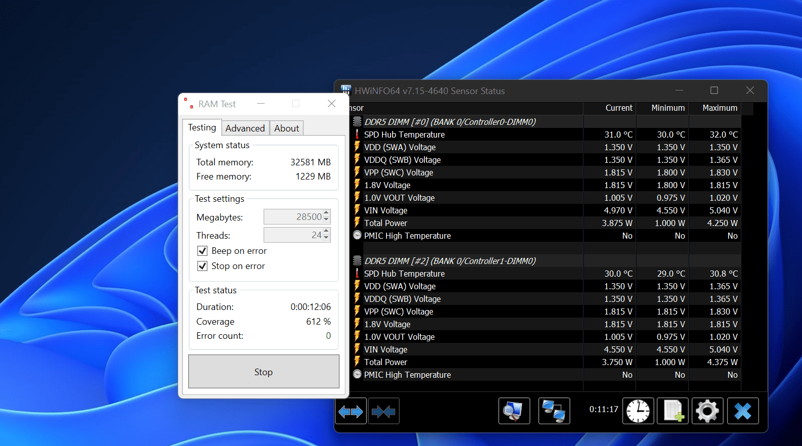The width and height of the screenshot is (802, 446).
Task: Reset the HWiNFO clock timer icon
Action: [638, 411]
